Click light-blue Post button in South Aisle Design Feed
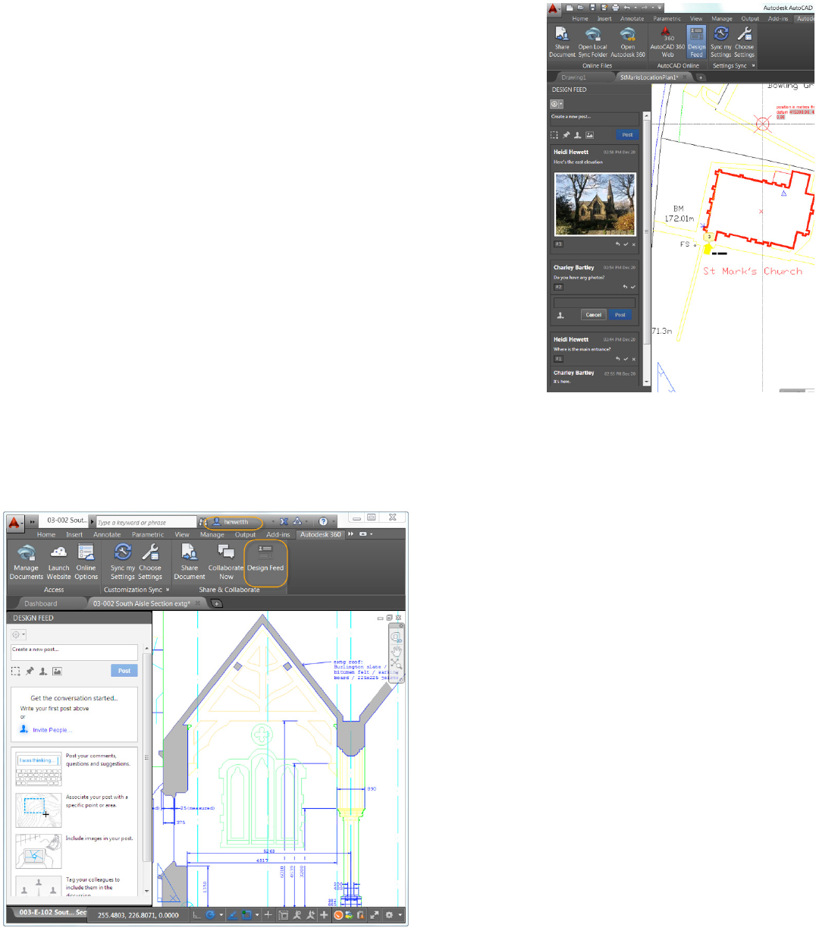 pos(124,671)
